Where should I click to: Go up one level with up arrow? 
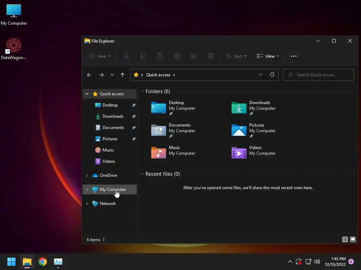coord(122,75)
